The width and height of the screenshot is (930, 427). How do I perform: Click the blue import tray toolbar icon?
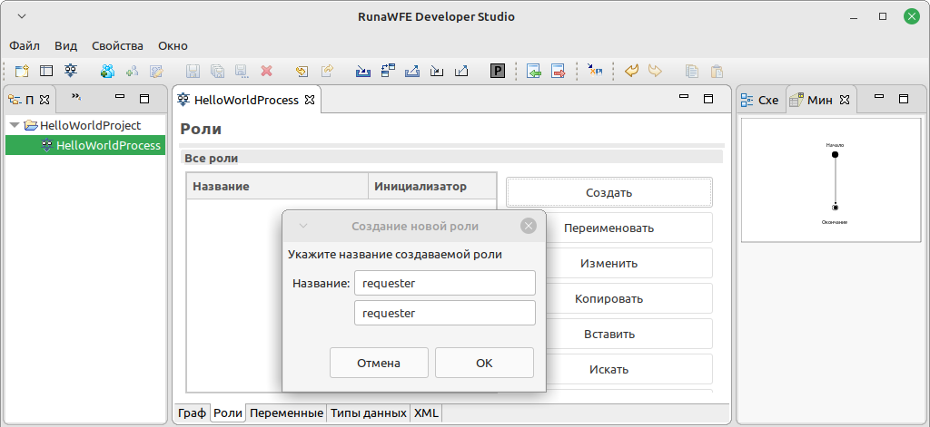click(x=363, y=71)
